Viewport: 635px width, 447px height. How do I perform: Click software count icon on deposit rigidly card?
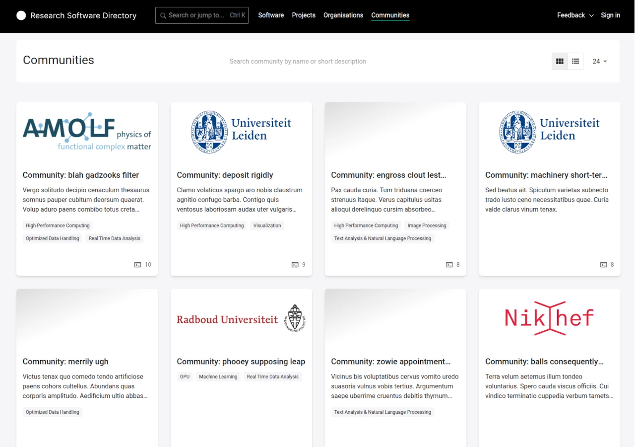click(x=295, y=265)
